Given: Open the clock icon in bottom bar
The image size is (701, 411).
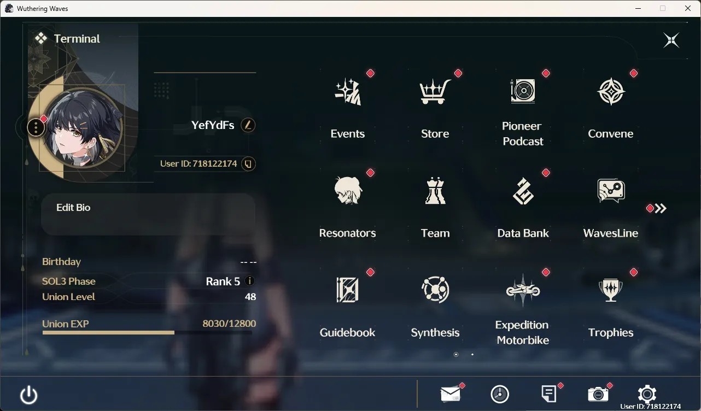Looking at the screenshot, I should pyautogui.click(x=500, y=394).
